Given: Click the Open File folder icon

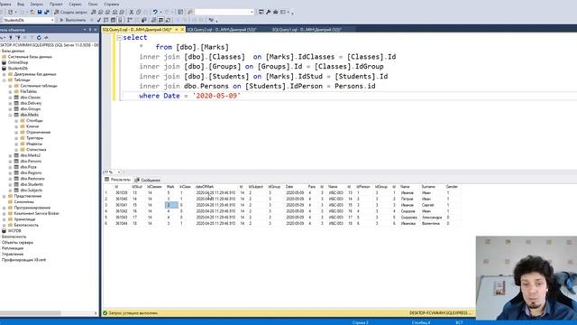Looking at the screenshot, I should click(32, 12).
